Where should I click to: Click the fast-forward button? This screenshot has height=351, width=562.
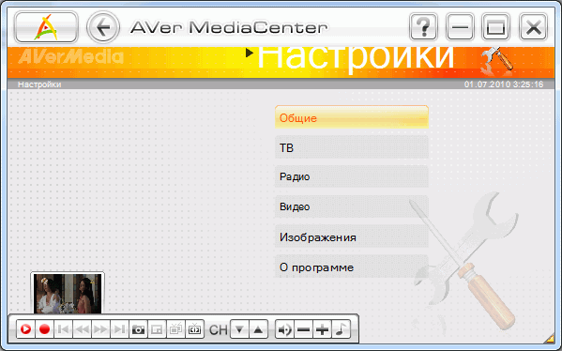(100, 329)
